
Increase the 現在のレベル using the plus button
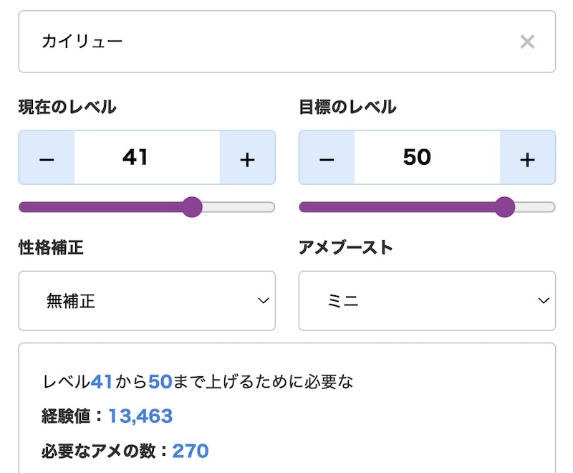[246, 158]
